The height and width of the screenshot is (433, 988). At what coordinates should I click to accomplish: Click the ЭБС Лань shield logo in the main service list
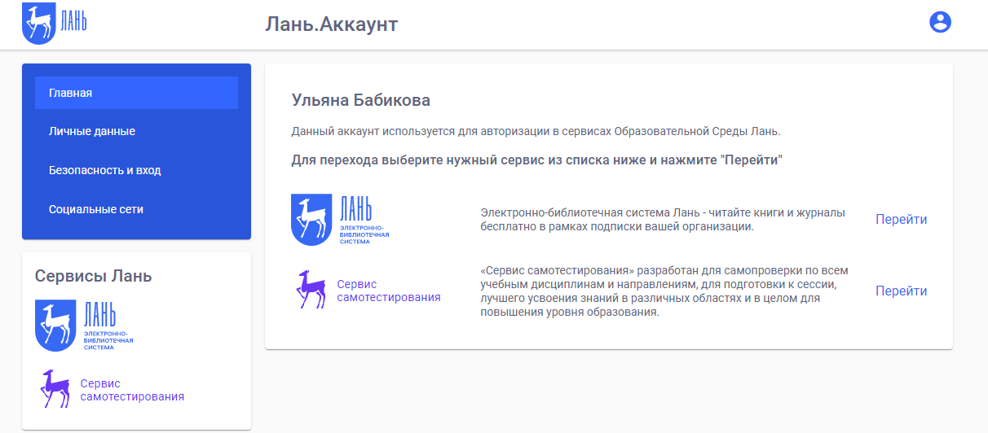311,220
